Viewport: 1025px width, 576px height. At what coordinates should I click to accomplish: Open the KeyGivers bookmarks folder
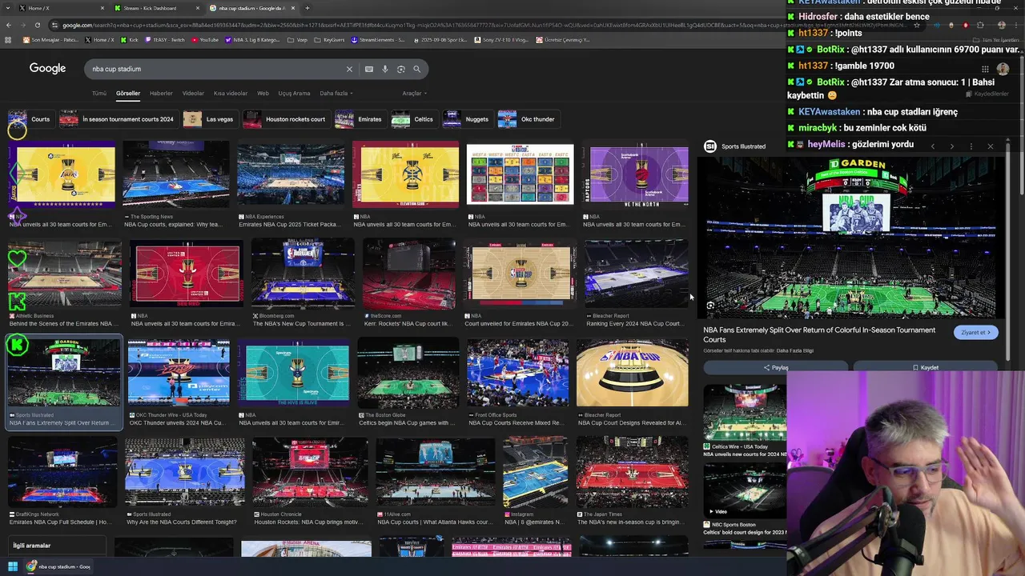[329, 39]
